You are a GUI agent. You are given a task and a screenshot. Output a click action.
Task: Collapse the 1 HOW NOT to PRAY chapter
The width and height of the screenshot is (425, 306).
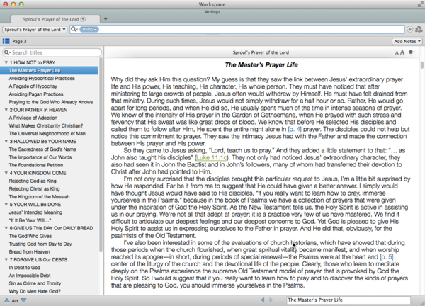click(x=6, y=62)
